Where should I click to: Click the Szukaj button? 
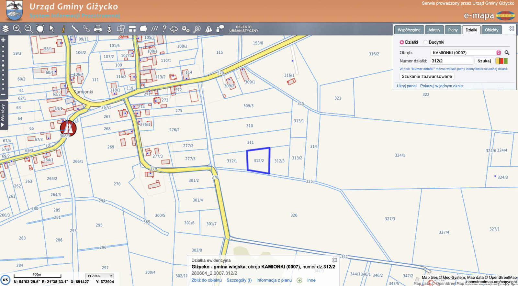[x=484, y=61]
